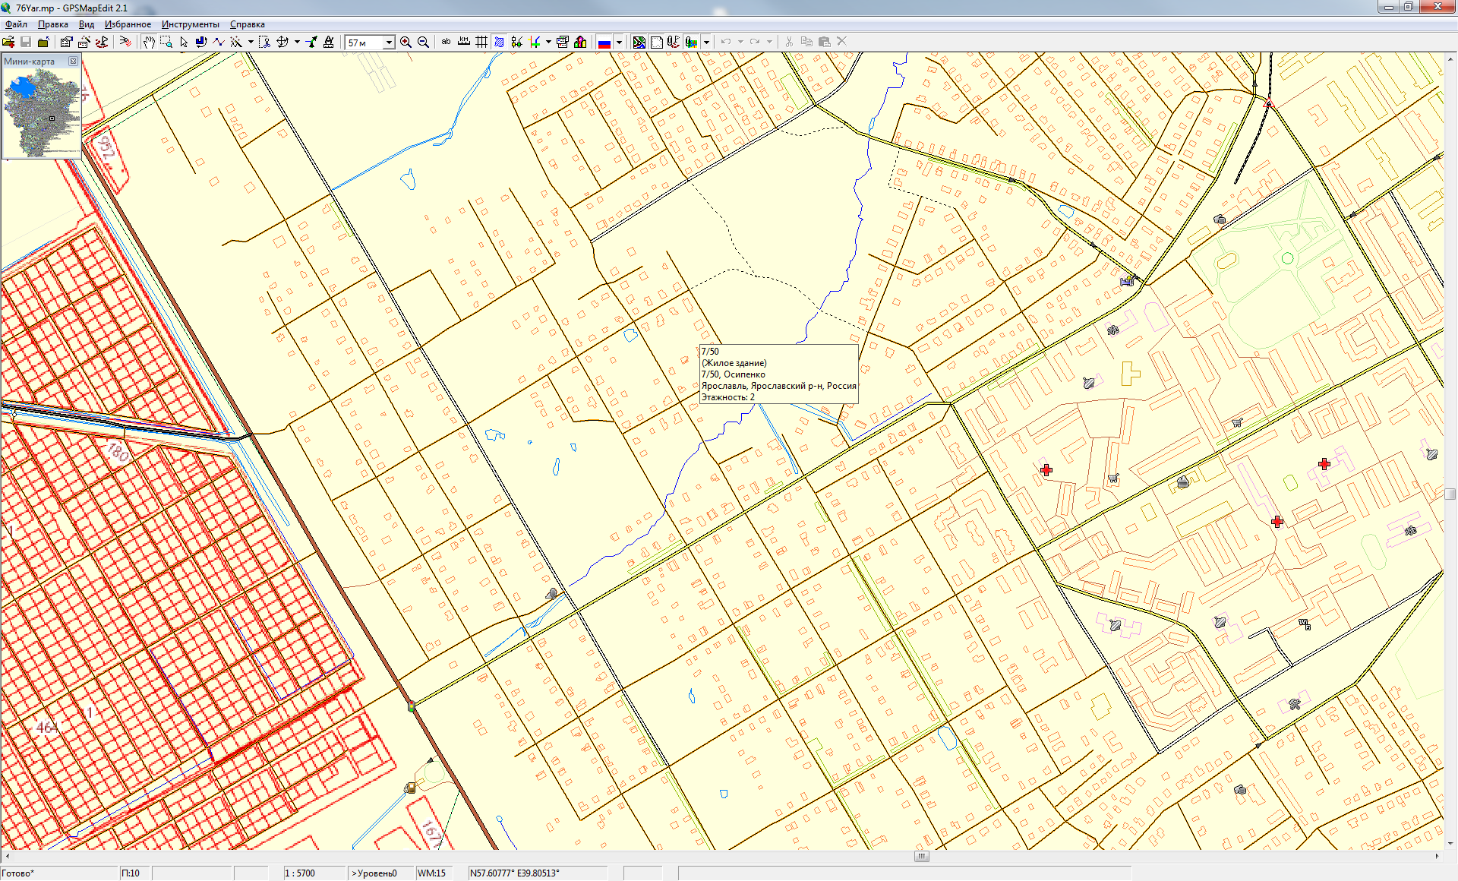Toggle the km scale ruler

[x=464, y=43]
